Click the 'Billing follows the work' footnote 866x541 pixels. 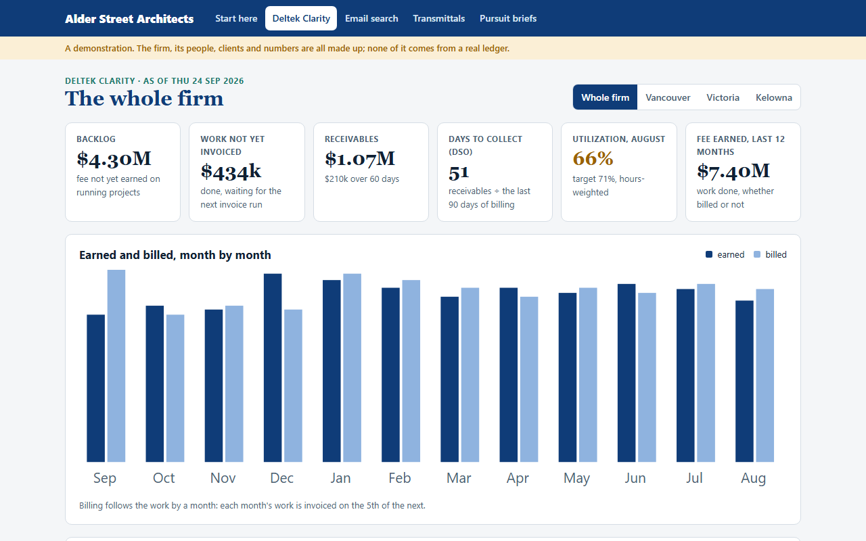[x=252, y=505]
